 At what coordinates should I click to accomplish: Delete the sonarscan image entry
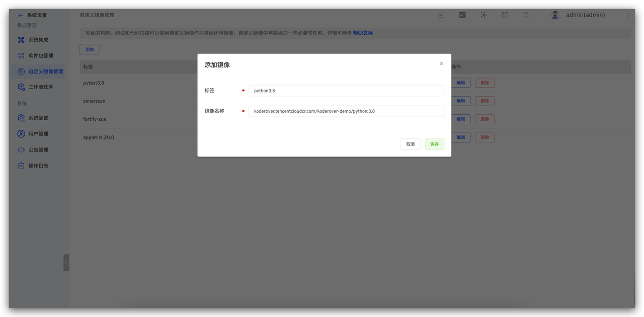point(485,101)
